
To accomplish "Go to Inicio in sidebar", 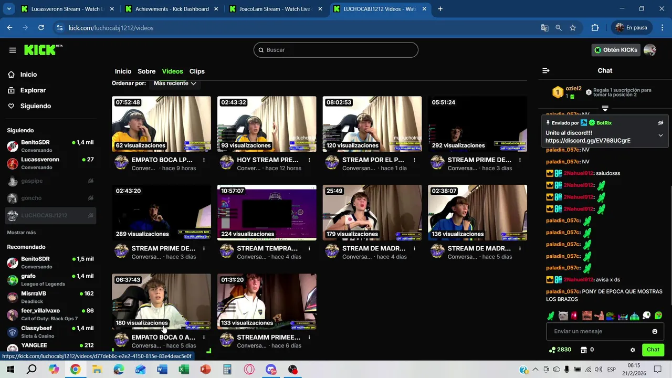I will click(x=28, y=75).
